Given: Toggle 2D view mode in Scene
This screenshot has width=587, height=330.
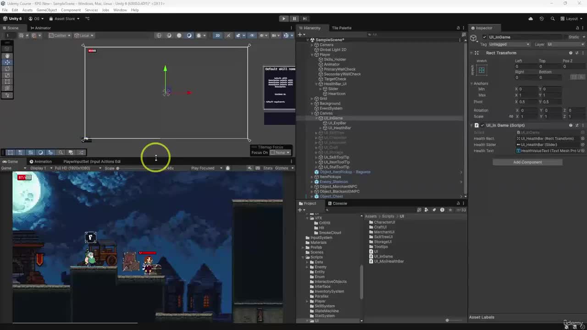Looking at the screenshot, I should 217,35.
